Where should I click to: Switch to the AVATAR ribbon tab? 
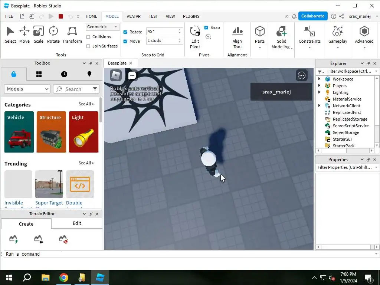click(134, 16)
